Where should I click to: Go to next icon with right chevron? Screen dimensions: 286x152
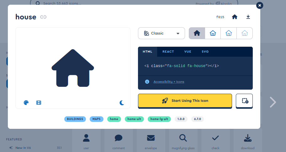click(x=273, y=102)
